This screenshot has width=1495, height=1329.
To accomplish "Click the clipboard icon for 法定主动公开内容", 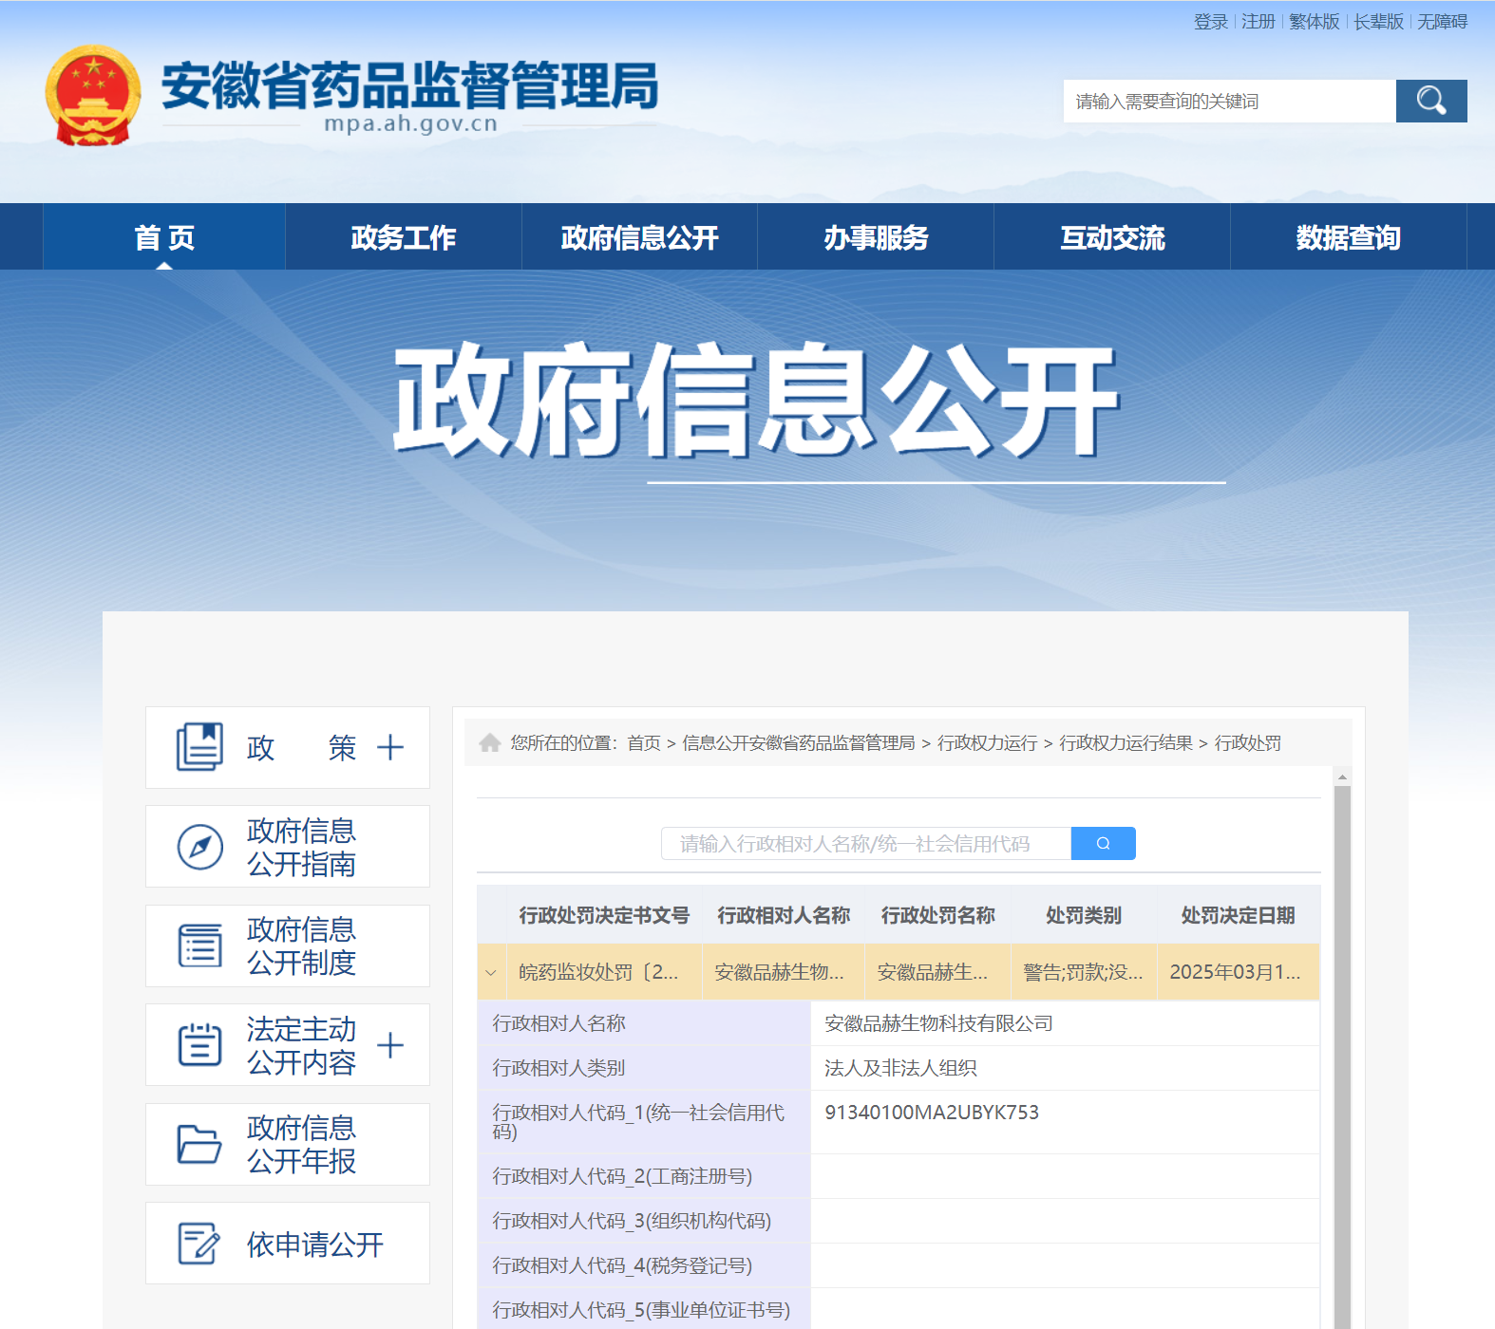I will point(199,1044).
